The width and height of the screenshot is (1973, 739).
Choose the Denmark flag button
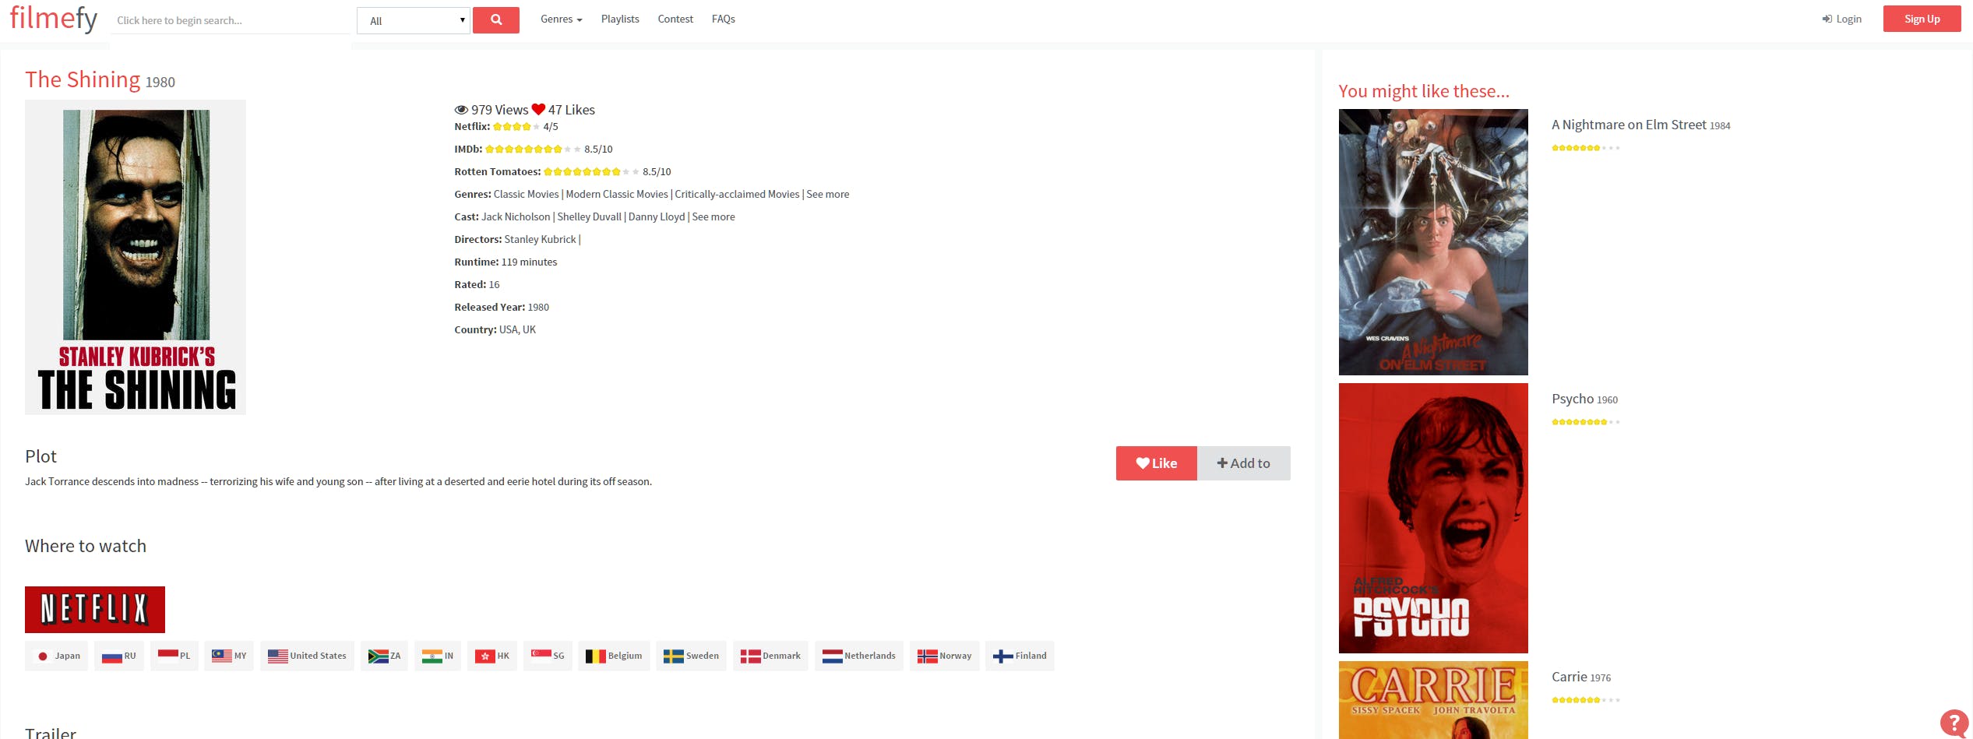pos(770,656)
